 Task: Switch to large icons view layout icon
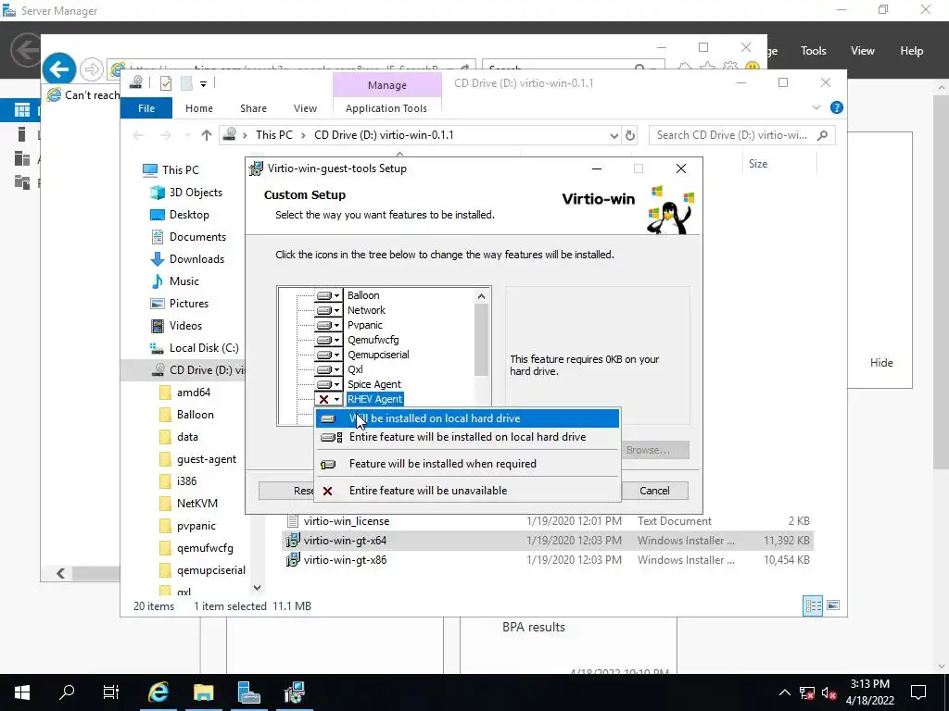click(x=833, y=605)
